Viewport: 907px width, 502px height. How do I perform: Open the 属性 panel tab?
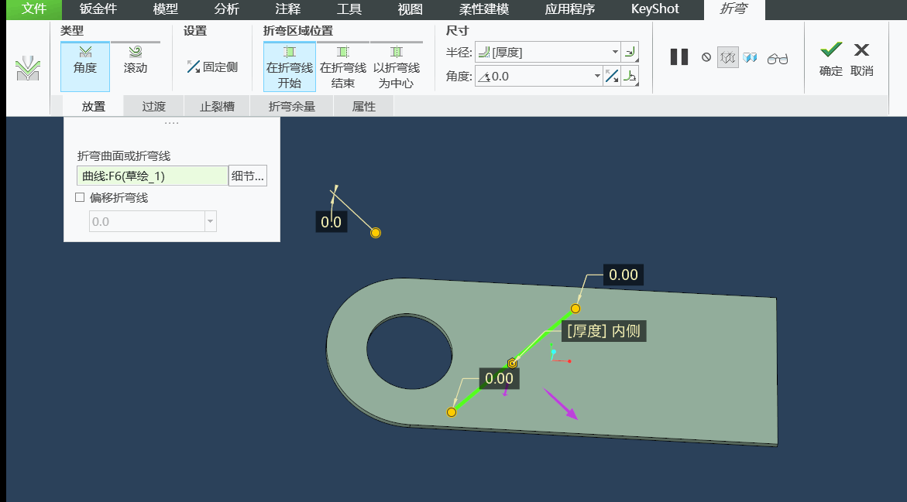pos(364,106)
